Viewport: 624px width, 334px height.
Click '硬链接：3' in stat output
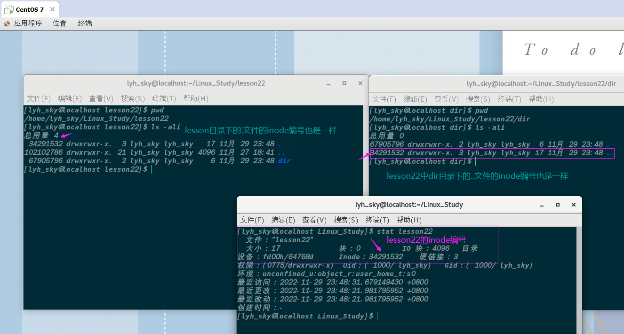point(439,257)
